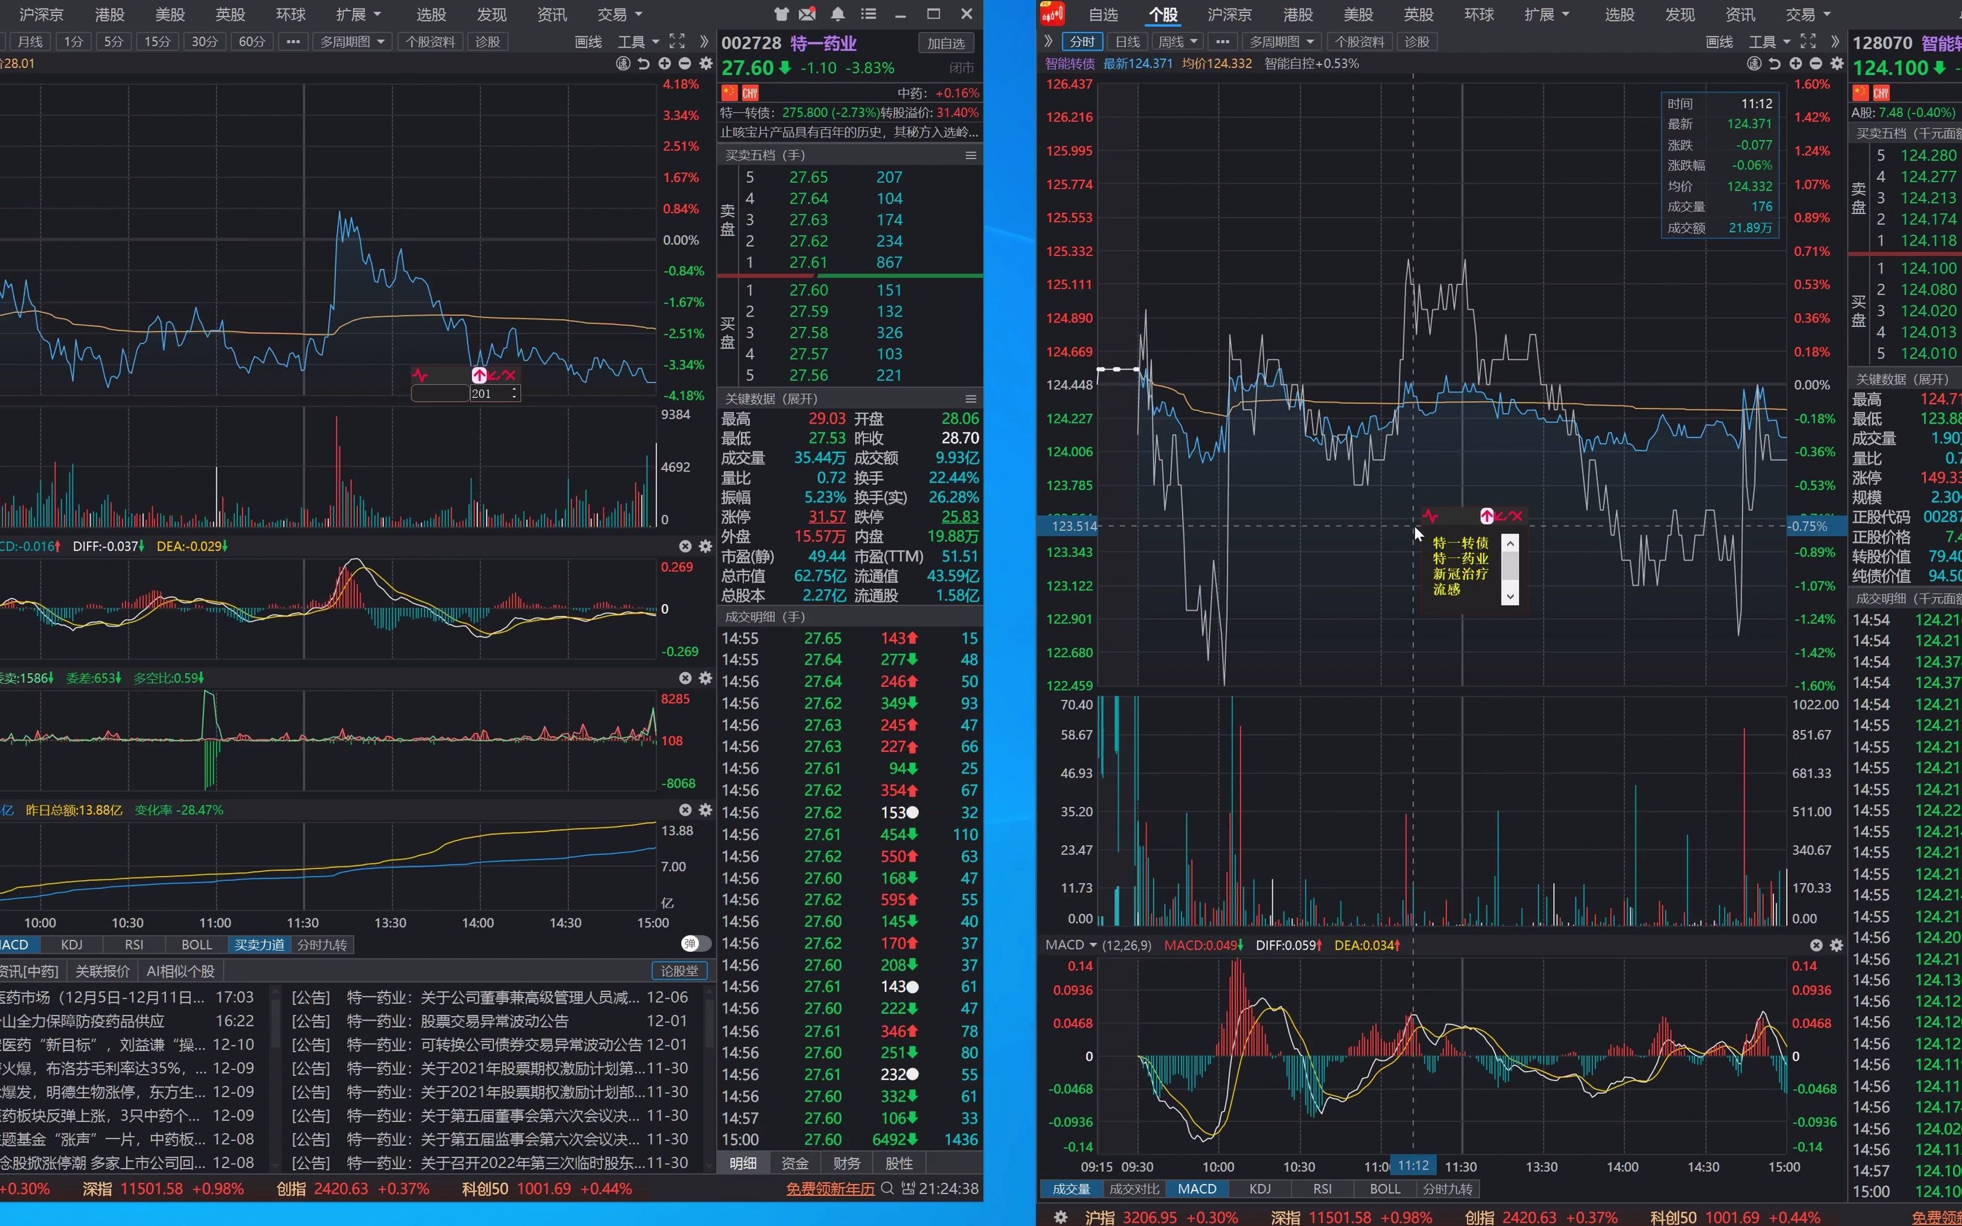
Task: Click the notification bell icon
Action: point(837,14)
